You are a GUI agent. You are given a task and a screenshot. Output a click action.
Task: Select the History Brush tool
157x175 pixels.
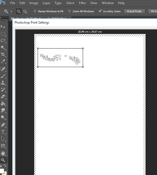[x=3, y=90]
